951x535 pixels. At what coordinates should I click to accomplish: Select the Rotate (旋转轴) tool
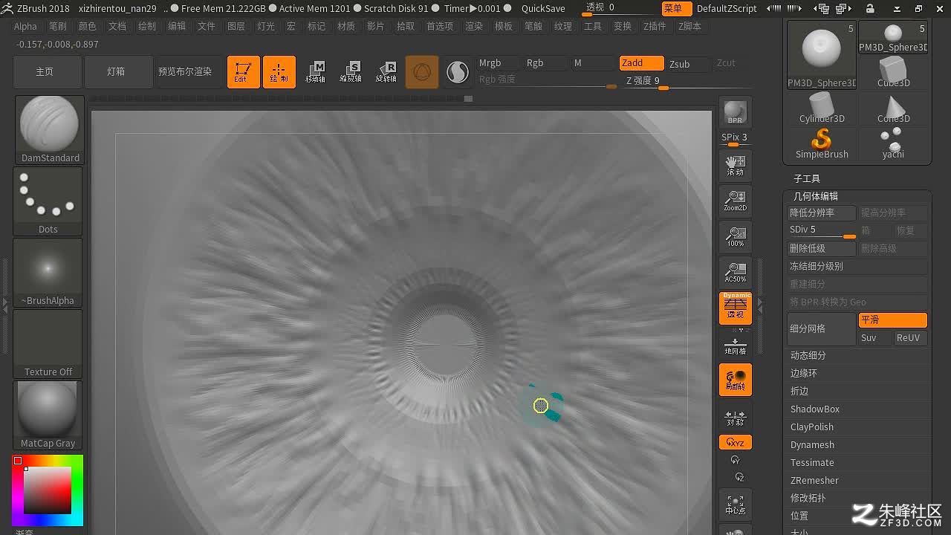click(386, 72)
